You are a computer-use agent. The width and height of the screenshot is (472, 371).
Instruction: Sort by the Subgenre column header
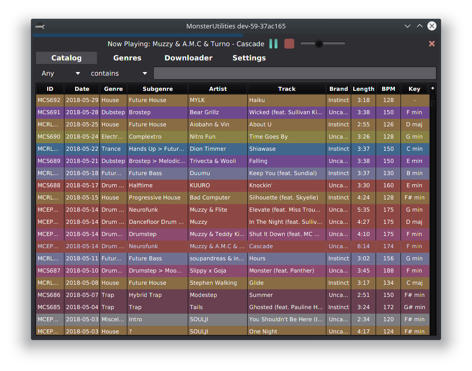pos(157,89)
